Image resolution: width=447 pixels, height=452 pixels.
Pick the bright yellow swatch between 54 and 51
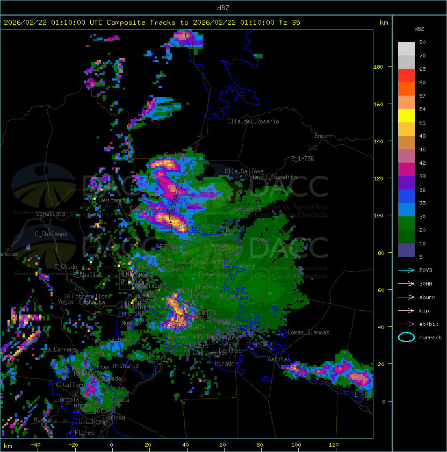coord(406,116)
